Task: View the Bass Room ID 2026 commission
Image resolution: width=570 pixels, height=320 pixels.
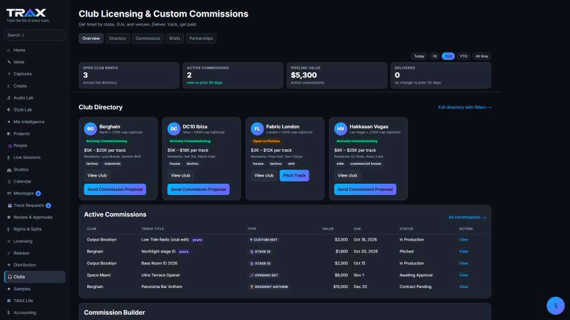Action: (x=464, y=263)
